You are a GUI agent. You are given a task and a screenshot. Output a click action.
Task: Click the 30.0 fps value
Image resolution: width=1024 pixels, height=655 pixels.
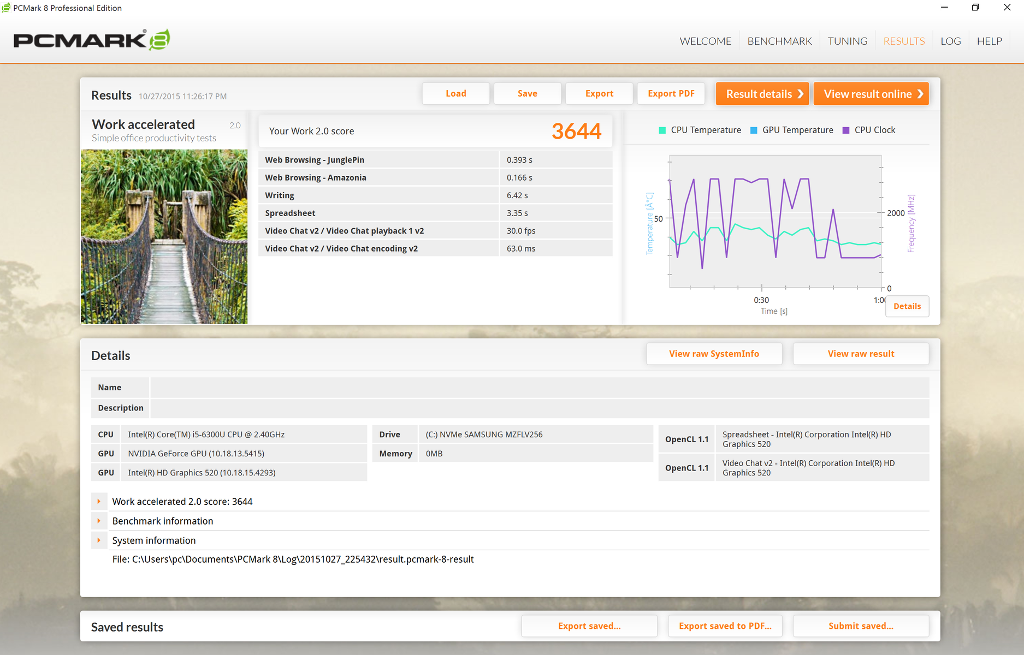click(x=521, y=231)
